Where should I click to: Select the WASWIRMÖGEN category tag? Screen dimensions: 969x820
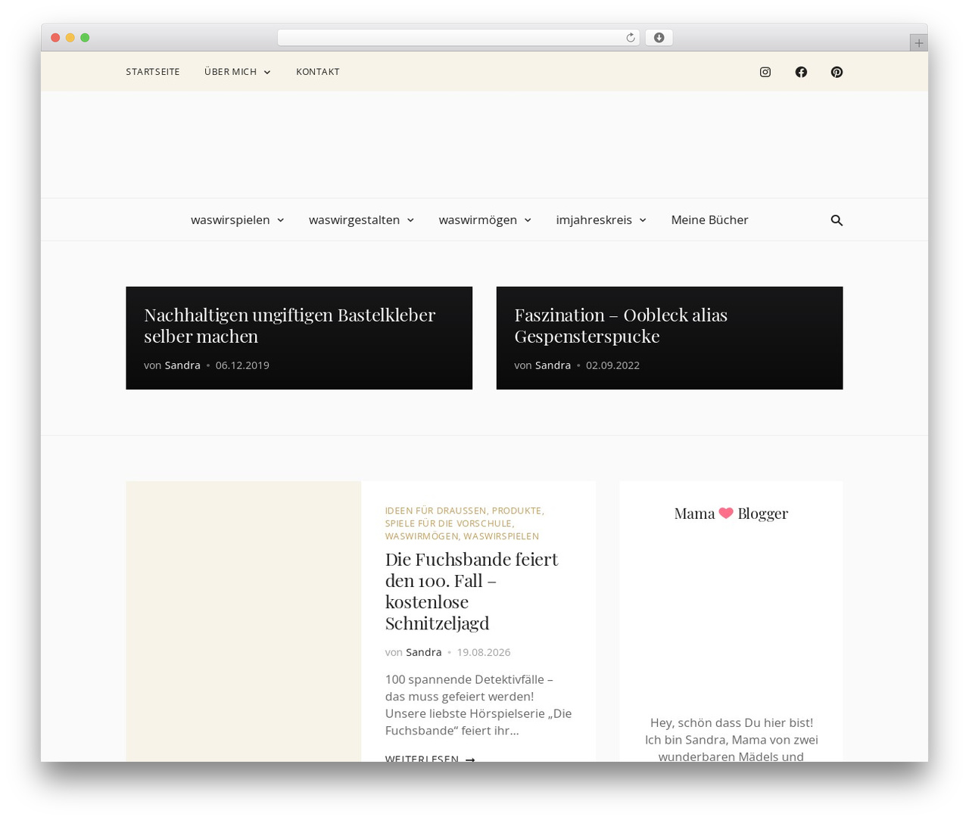click(x=422, y=536)
